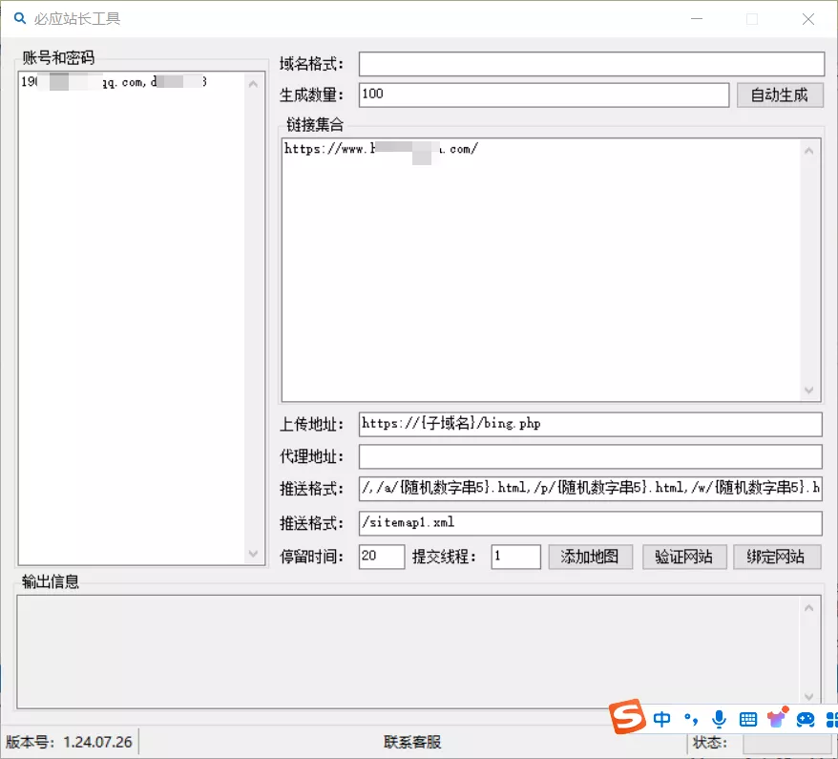The image size is (838, 759).
Task: Click the account entry line in 账号和密码 list
Action: tap(115, 82)
